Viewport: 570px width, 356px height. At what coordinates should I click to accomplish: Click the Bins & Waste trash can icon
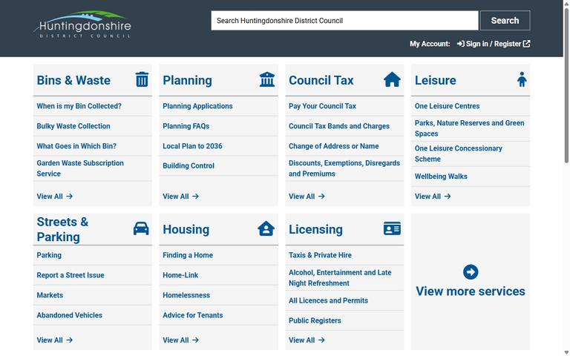(142, 80)
